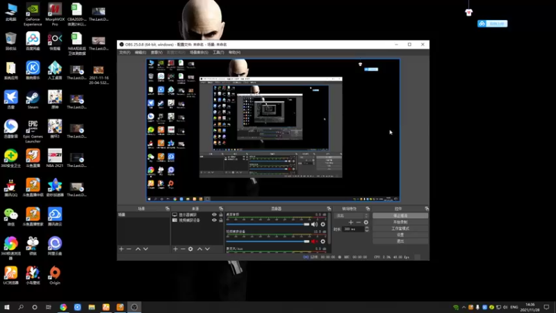Open the Origin desktop icon

pos(55,275)
